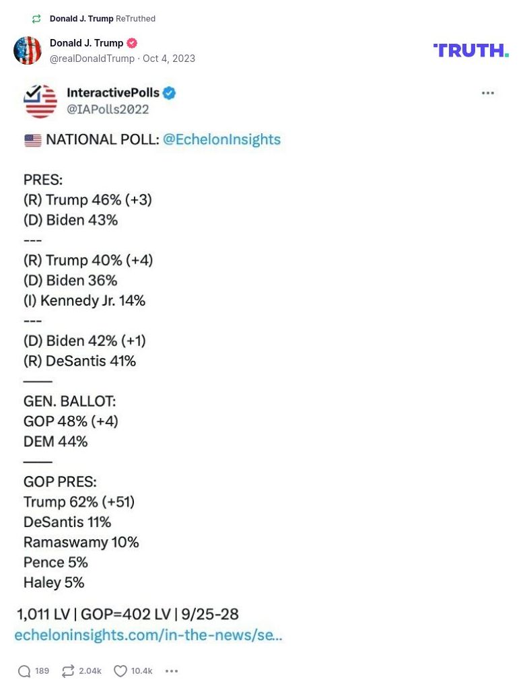
Task: Open the three-dot menu below the like count
Action: click(172, 671)
